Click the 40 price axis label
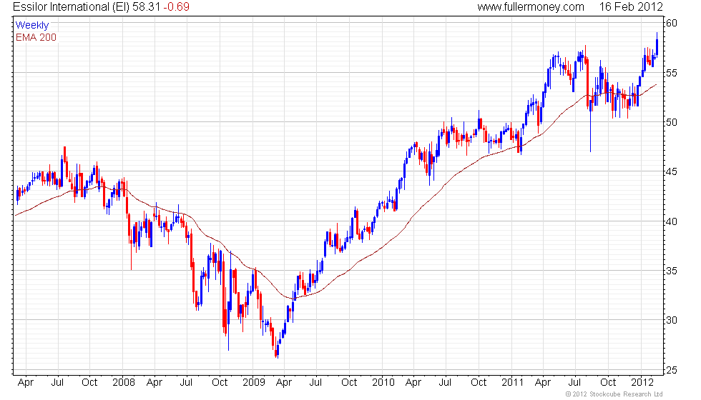 pos(672,221)
